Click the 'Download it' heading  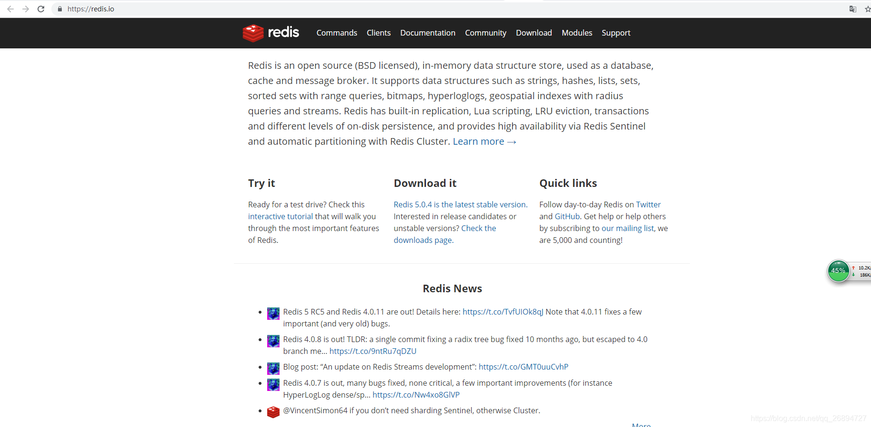[x=425, y=183]
